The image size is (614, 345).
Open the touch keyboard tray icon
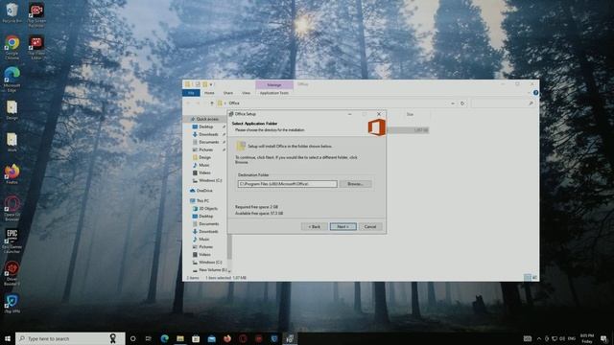point(528,338)
